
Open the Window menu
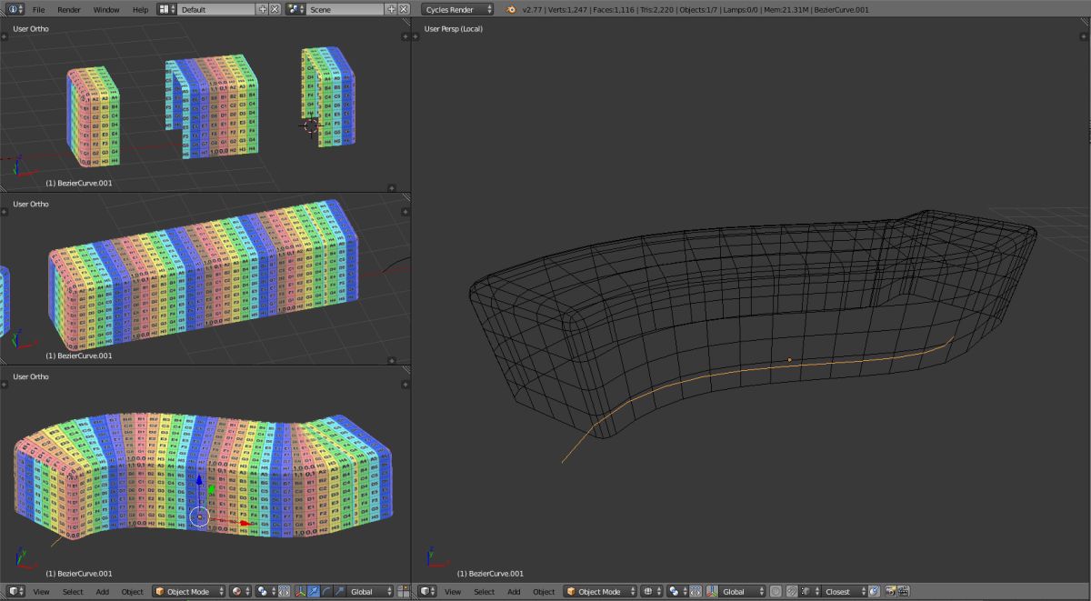coord(106,9)
